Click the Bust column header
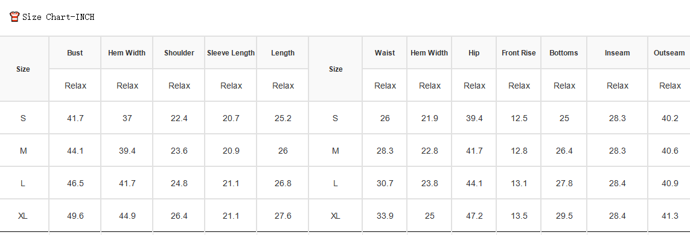This screenshot has height=235, width=690. pyautogui.click(x=75, y=52)
